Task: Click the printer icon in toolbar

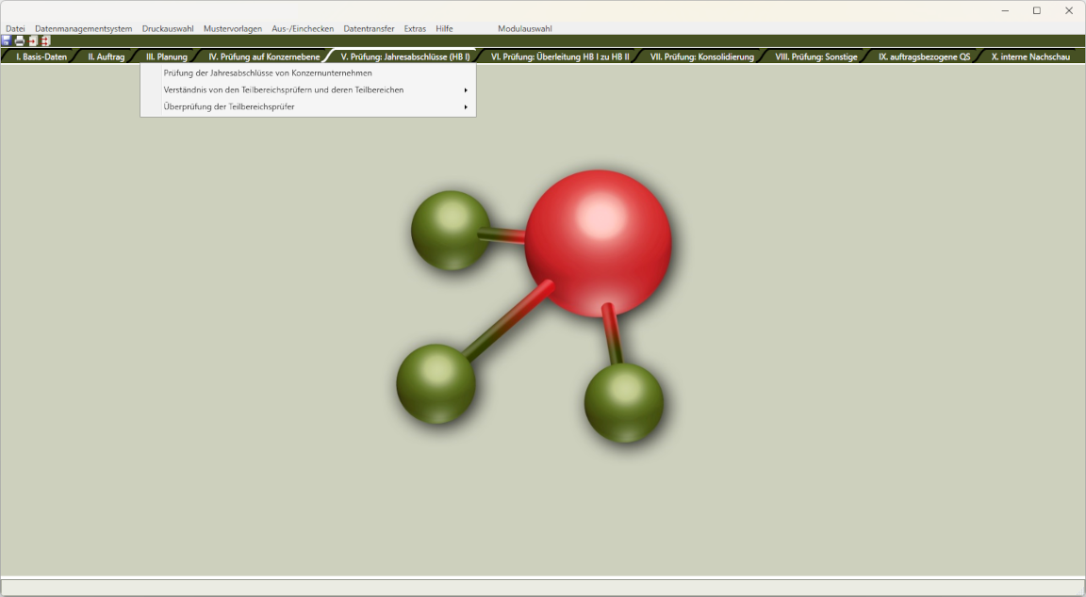Action: click(x=20, y=40)
